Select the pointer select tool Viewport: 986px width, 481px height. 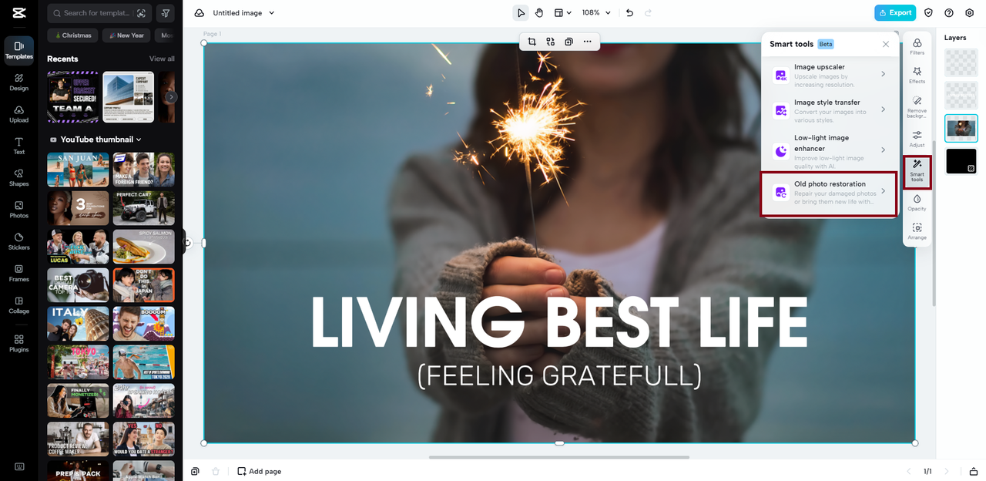(522, 12)
